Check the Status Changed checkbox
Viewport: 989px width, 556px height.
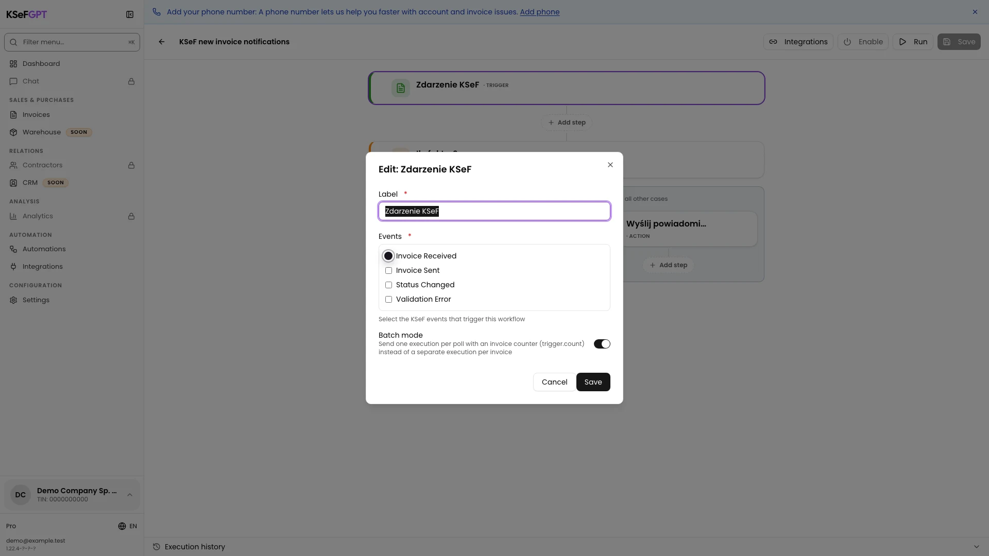point(389,285)
